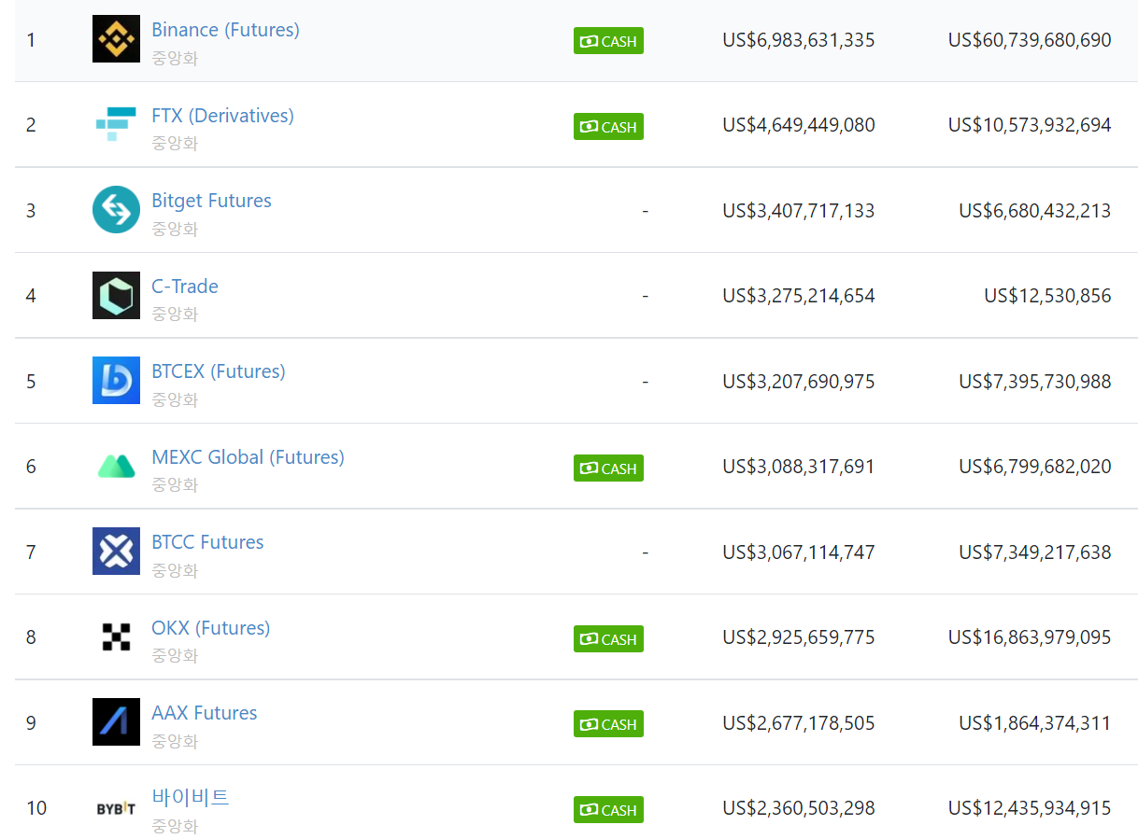Click the CASH badge in 바이비트 row
Image resolution: width=1138 pixels, height=839 pixels.
(x=608, y=810)
